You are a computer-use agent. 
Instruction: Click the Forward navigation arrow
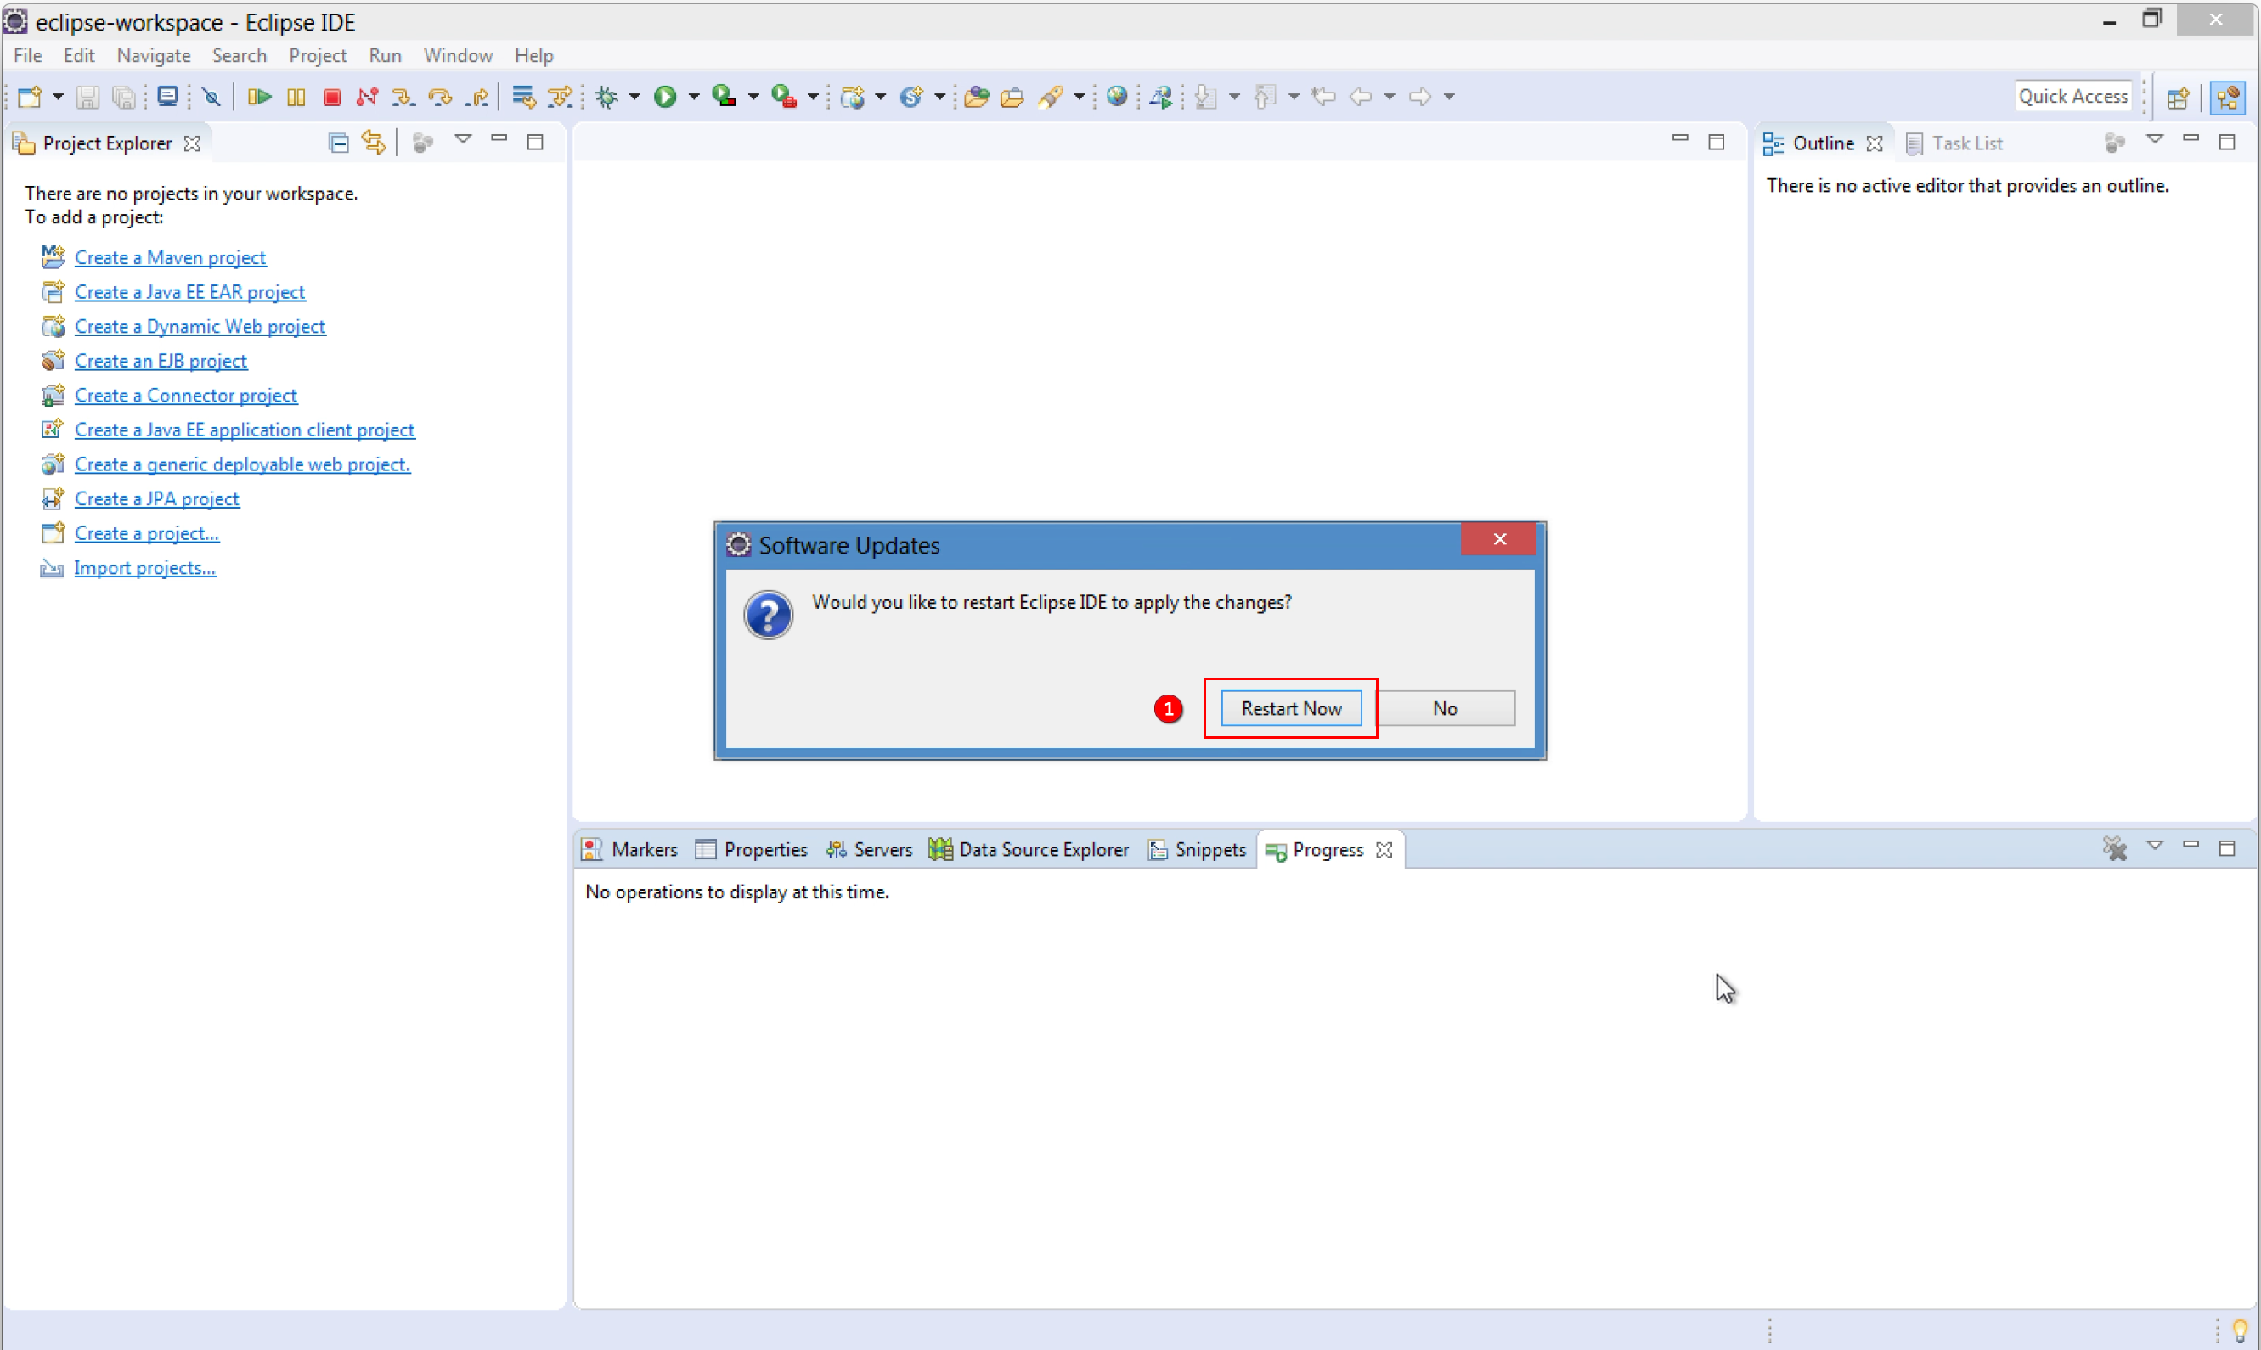[1420, 97]
